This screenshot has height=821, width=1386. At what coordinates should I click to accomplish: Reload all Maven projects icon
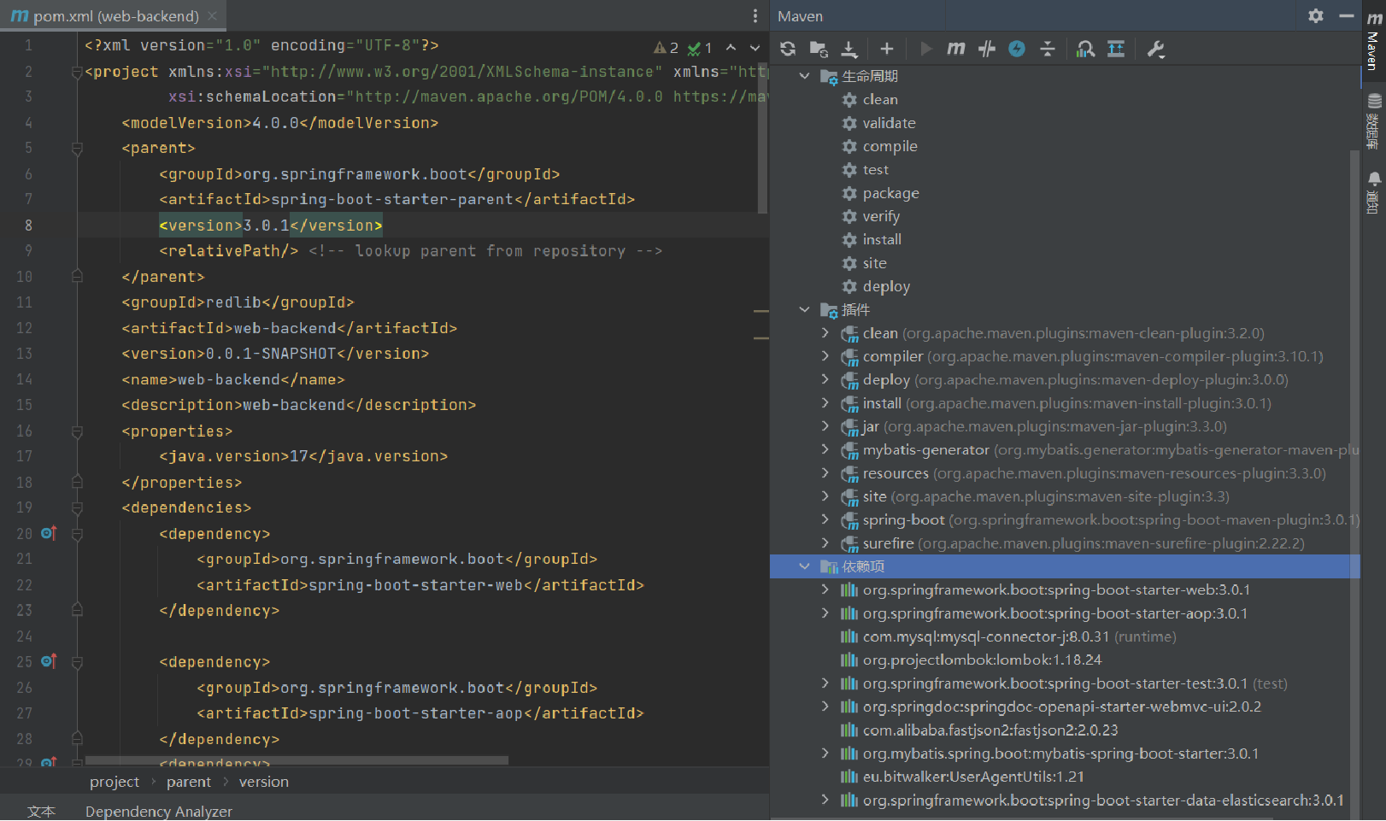(788, 49)
